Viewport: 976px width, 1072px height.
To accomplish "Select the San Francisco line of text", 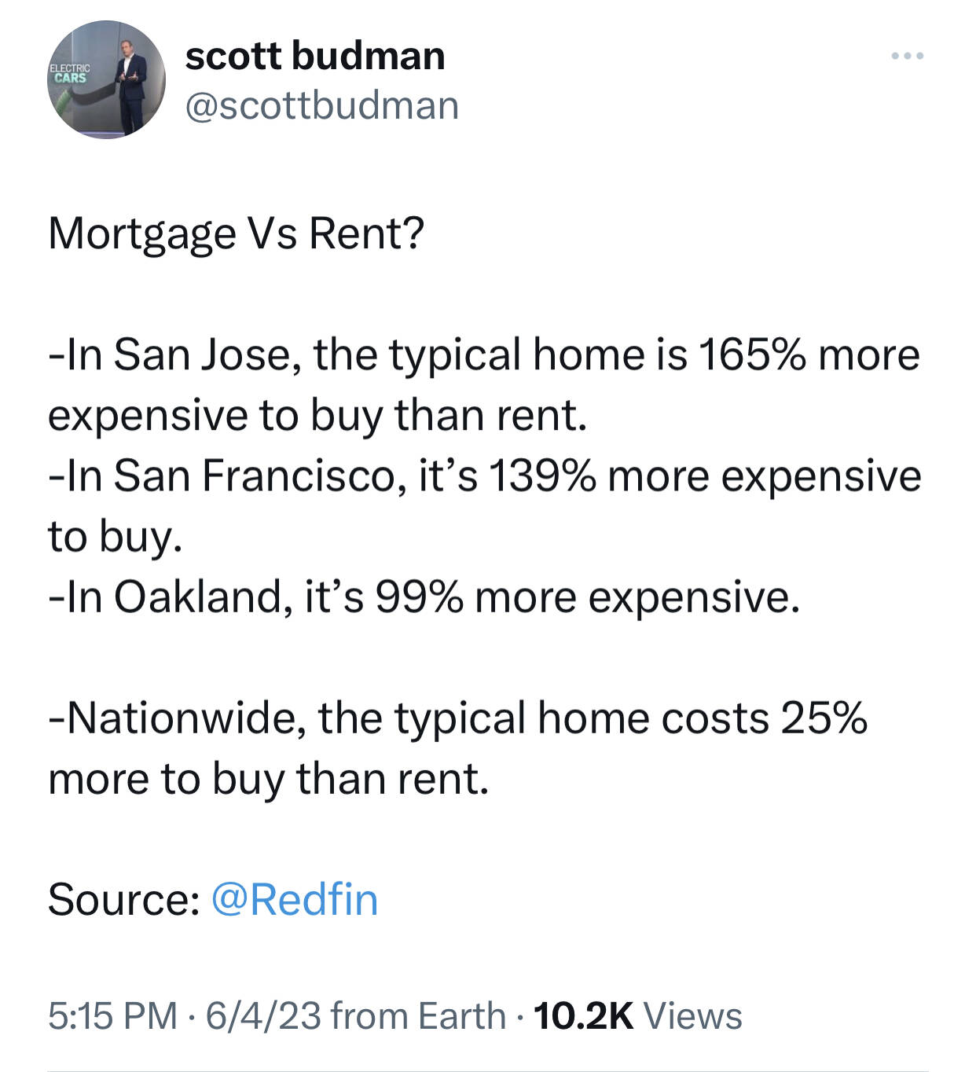I will tap(484, 506).
